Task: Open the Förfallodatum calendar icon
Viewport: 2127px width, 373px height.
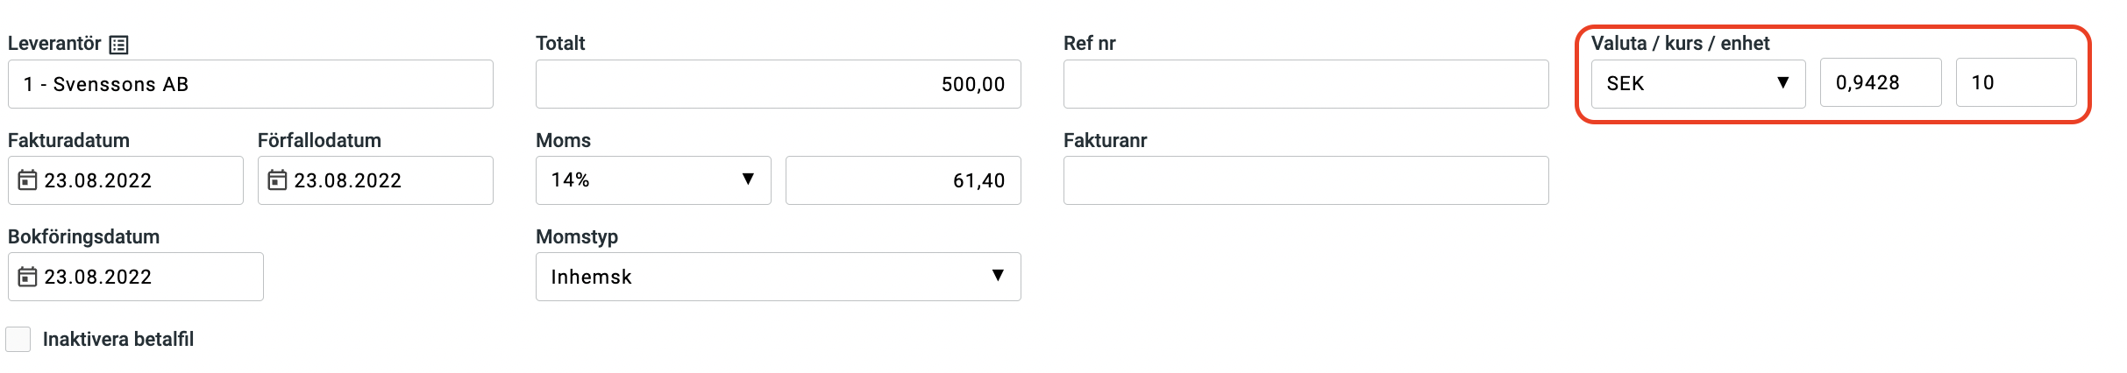Action: point(277,179)
